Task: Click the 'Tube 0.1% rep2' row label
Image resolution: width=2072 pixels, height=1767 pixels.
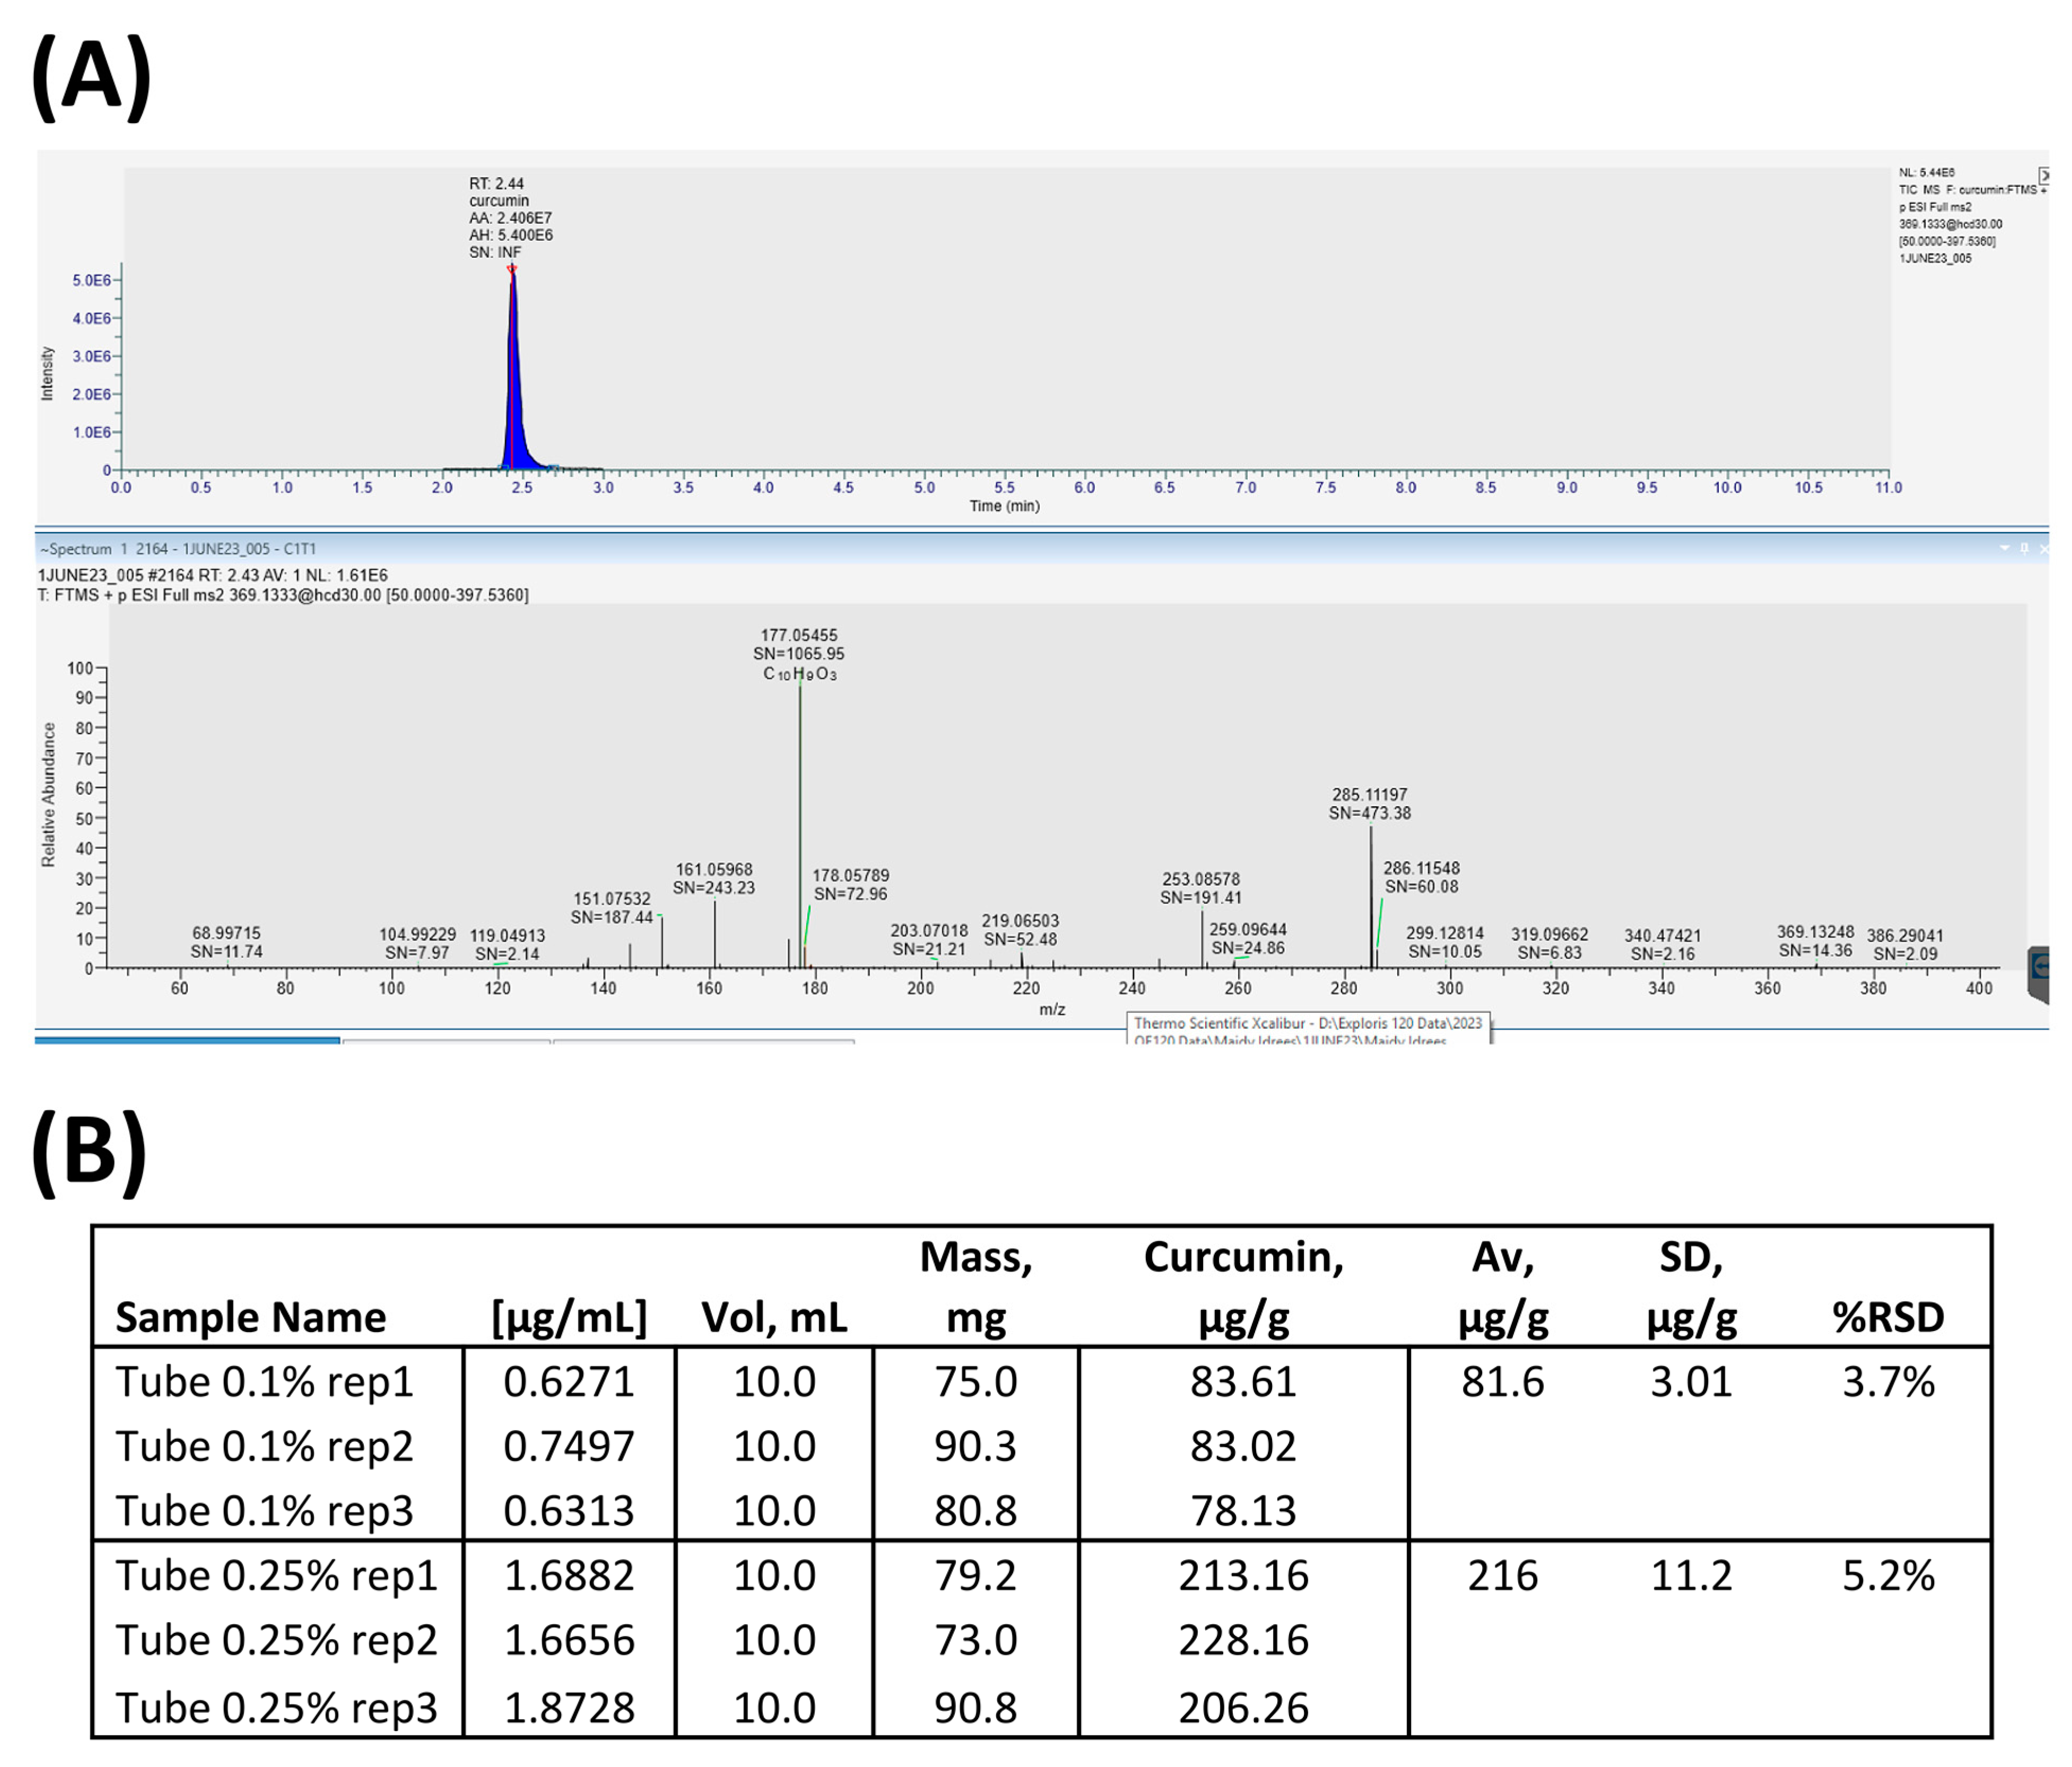Action: tap(264, 1446)
